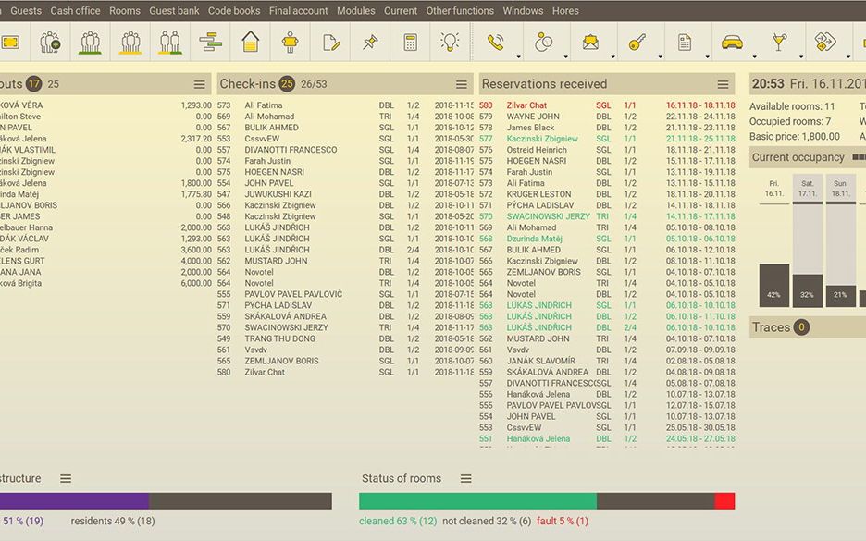Click the add guest group icon

point(50,43)
